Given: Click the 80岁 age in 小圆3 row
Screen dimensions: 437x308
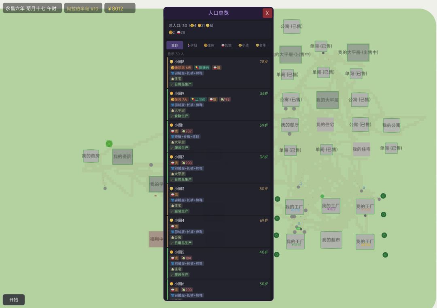Looking at the screenshot, I should pyautogui.click(x=264, y=189).
